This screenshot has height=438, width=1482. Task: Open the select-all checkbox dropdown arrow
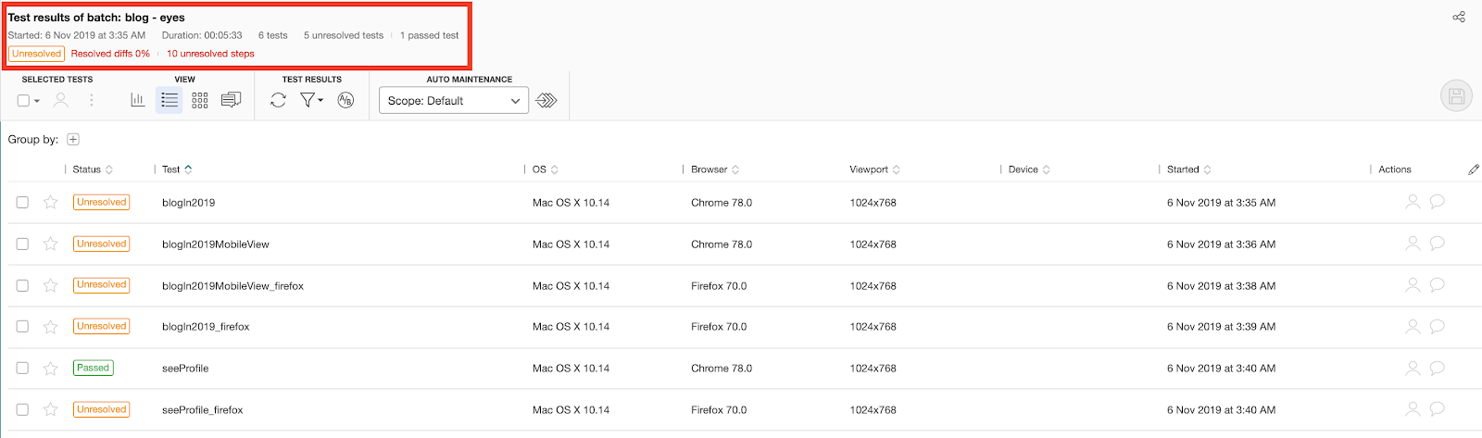tap(37, 101)
